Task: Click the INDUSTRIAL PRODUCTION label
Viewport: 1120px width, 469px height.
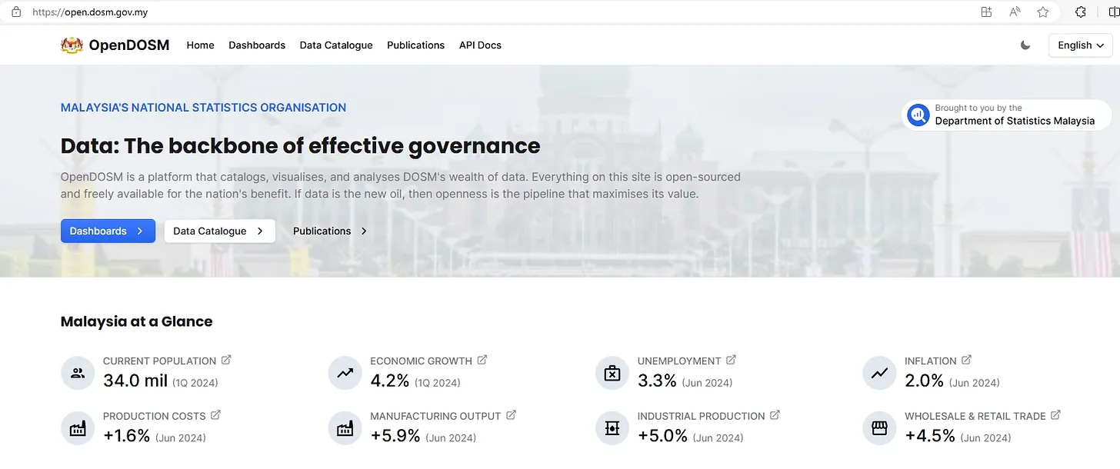Action: [x=702, y=416]
